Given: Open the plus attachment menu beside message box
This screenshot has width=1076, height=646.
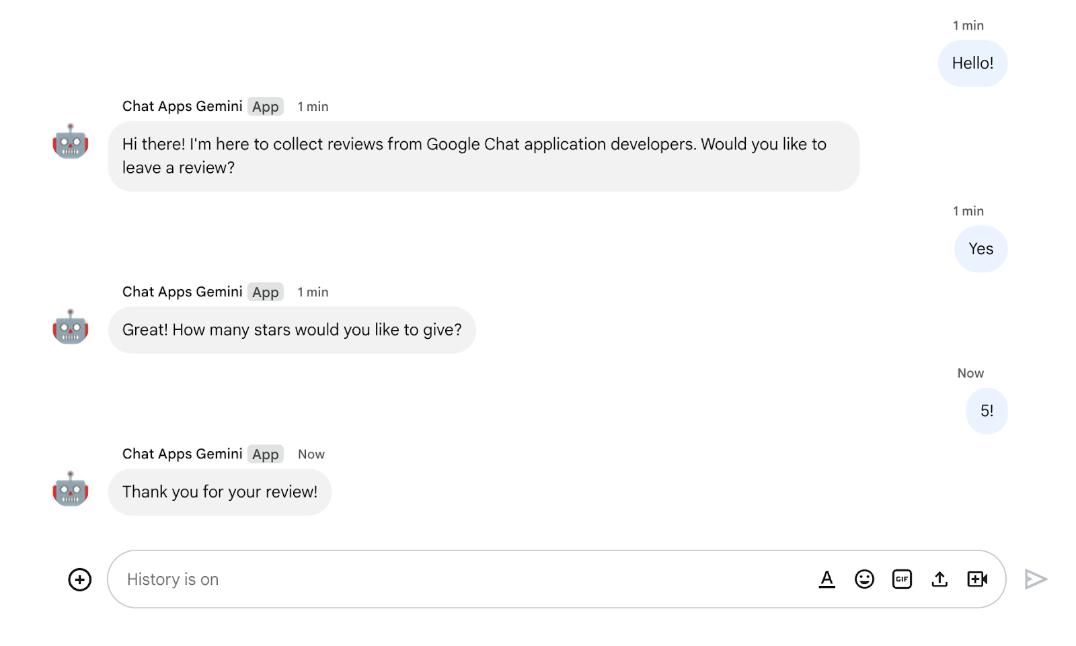Looking at the screenshot, I should click(80, 579).
